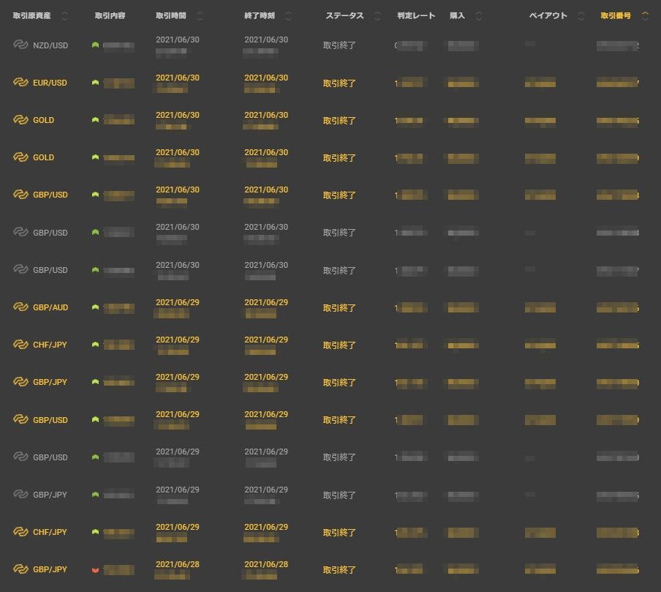Click the sort arrows beside ペイアウト
Screen dimensions: 661x592
point(581,16)
